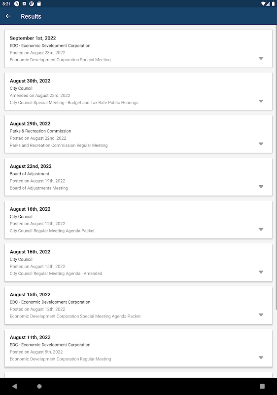
Task: Expand the August 11th EDC Regular Meeting
Action: 261,357
